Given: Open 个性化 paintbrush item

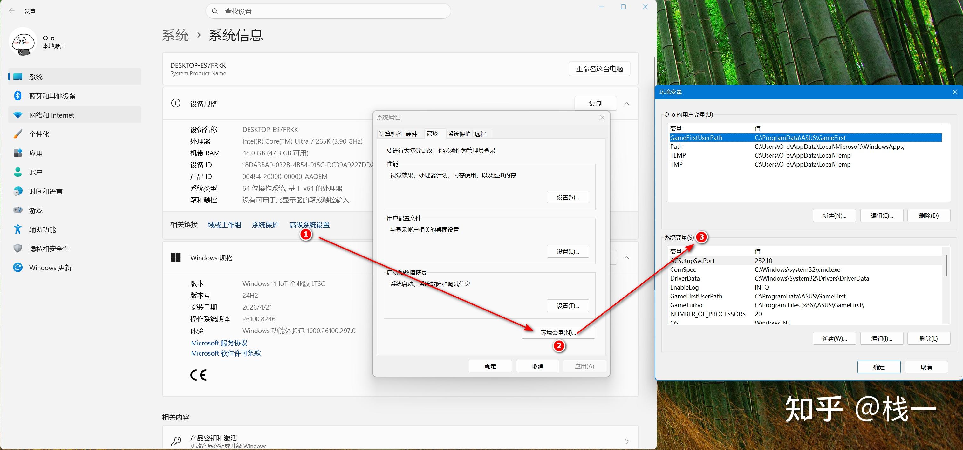Looking at the screenshot, I should point(75,134).
